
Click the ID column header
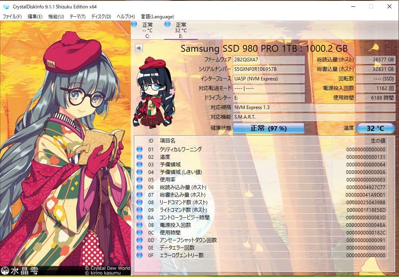151,141
